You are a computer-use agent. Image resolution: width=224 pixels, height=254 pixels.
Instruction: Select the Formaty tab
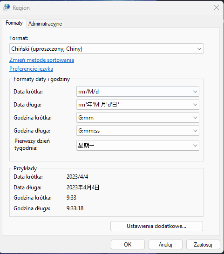14,23
